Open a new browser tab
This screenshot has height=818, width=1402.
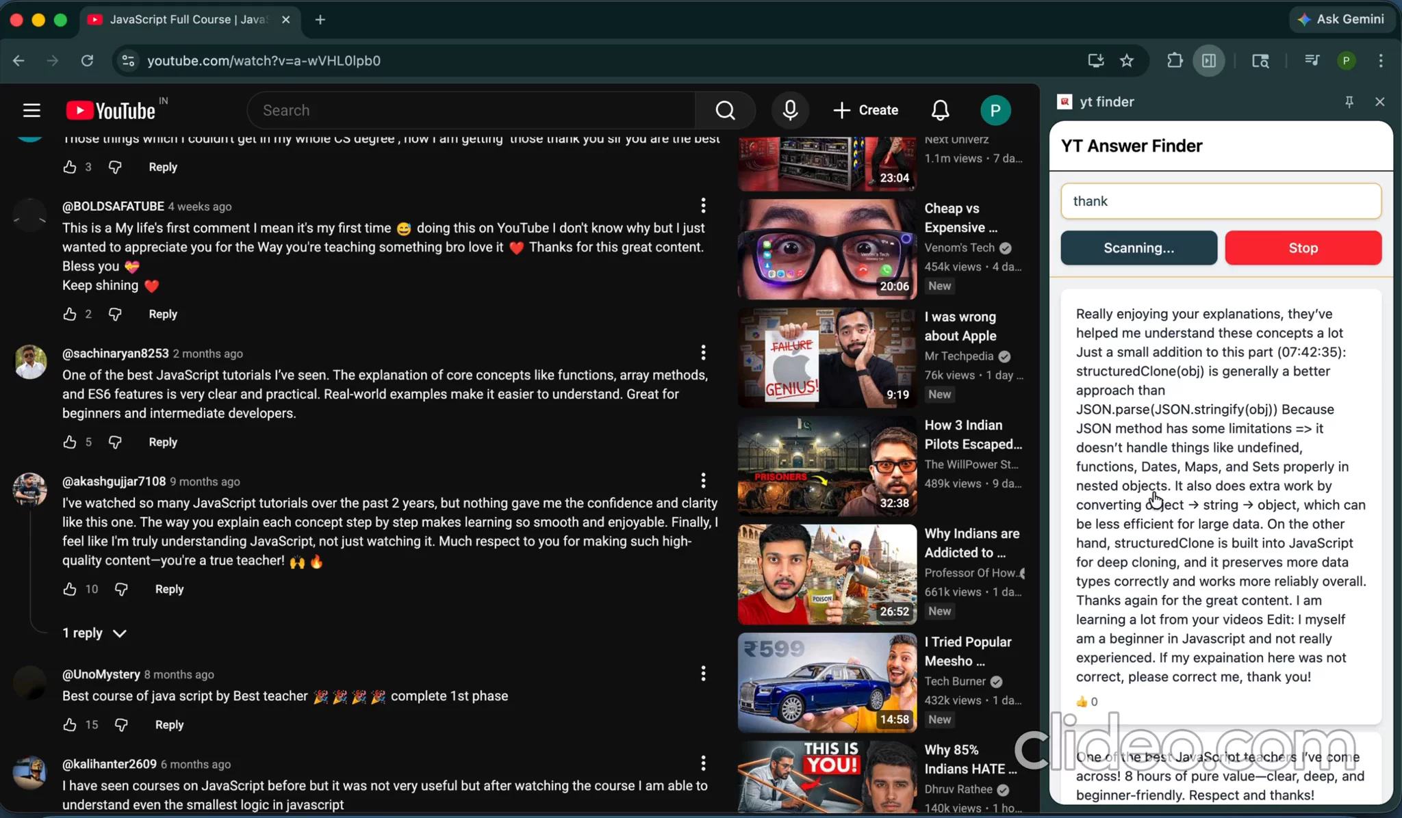320,20
